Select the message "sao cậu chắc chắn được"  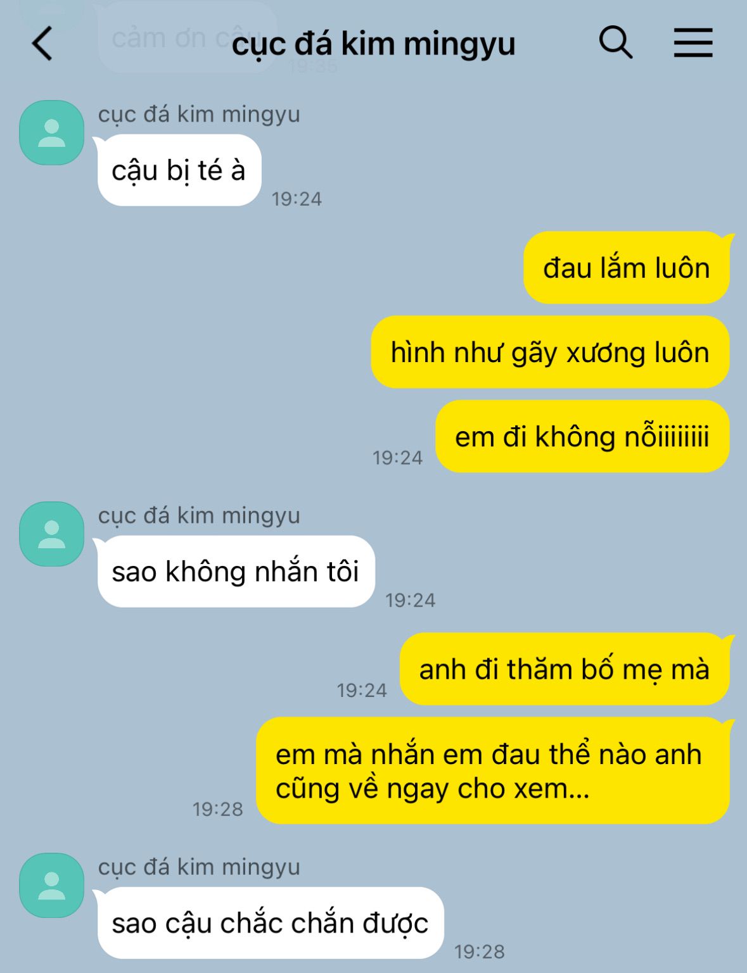coord(271,923)
